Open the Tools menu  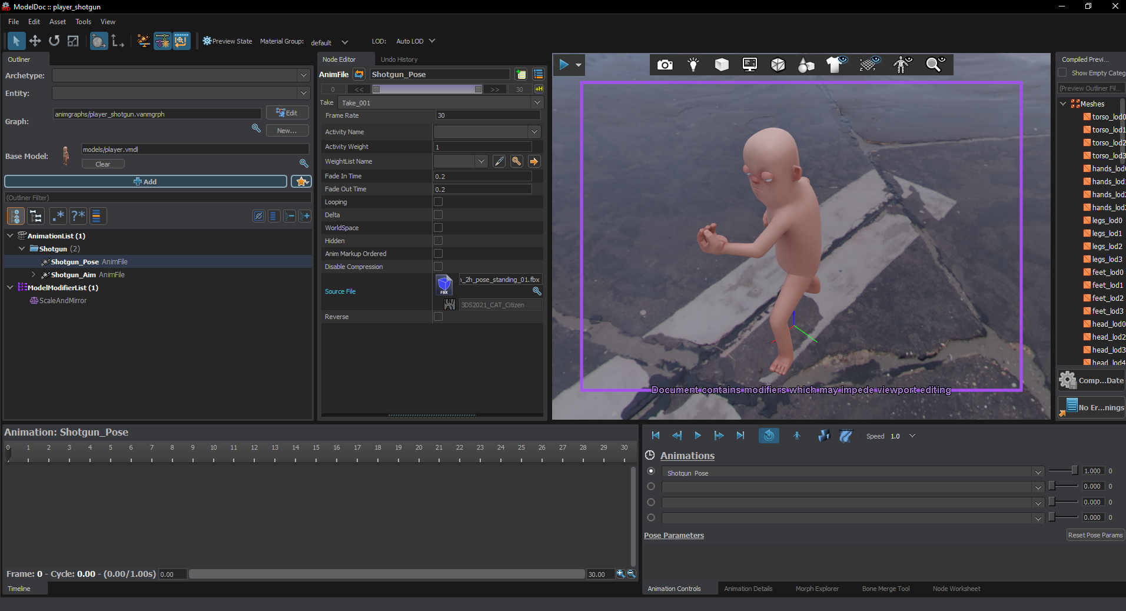pyautogui.click(x=82, y=22)
